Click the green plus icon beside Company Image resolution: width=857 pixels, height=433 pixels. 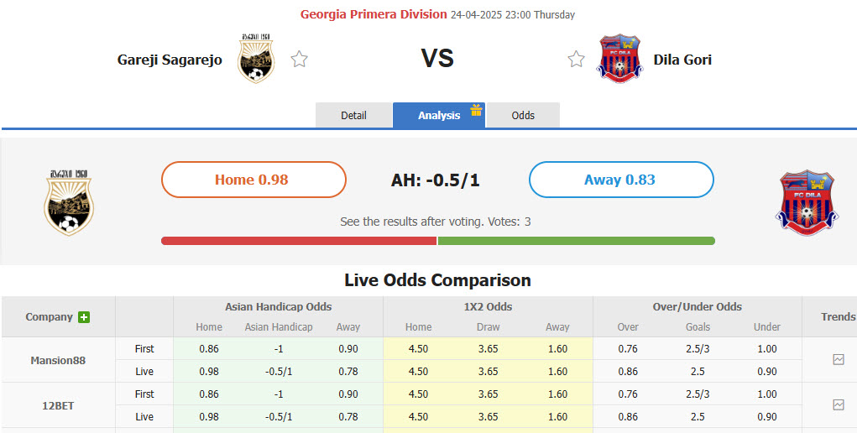(84, 317)
